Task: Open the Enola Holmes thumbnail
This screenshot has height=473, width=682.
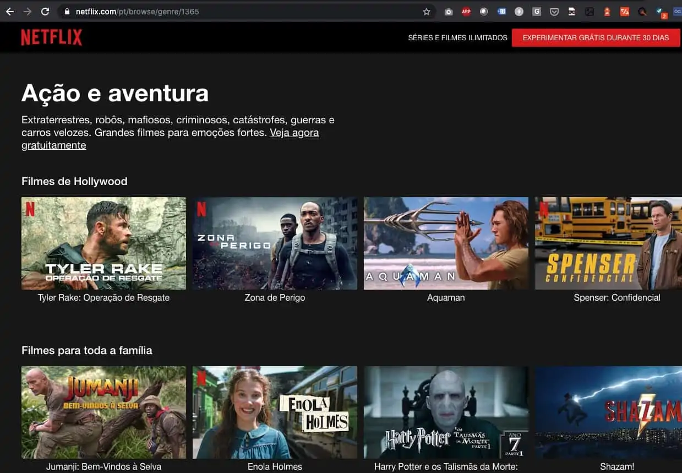Action: [275, 412]
